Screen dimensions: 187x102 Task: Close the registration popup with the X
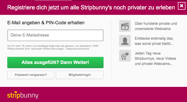[x=182, y=6]
